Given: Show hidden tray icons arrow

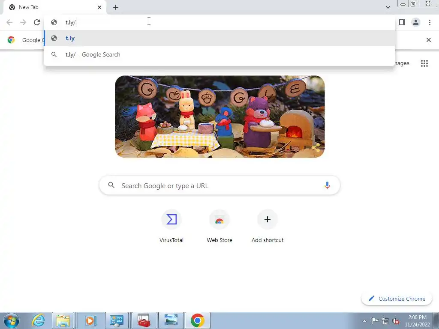Looking at the screenshot, I should [x=364, y=321].
